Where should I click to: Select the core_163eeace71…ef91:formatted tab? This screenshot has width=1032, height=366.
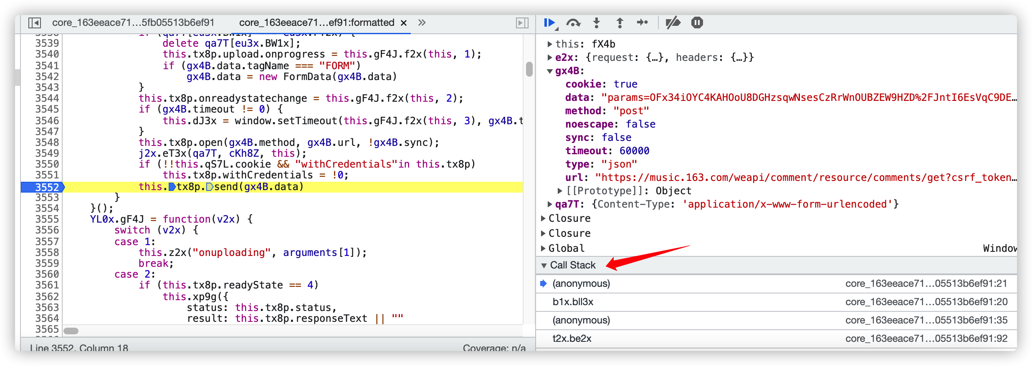click(317, 23)
